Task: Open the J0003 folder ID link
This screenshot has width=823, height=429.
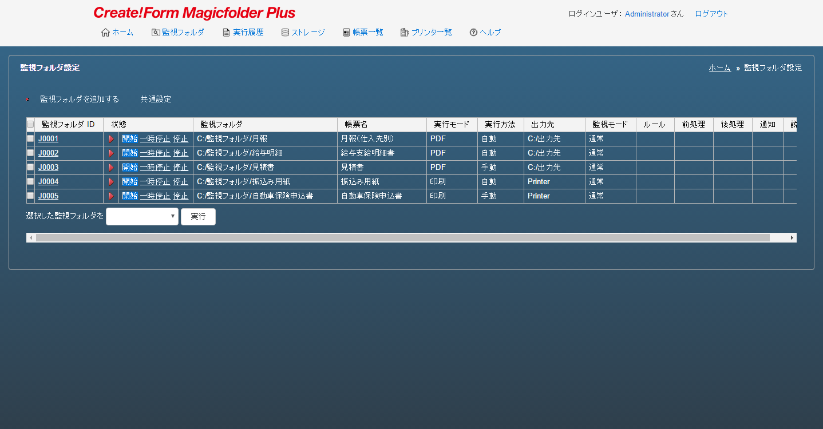Action: click(x=48, y=168)
